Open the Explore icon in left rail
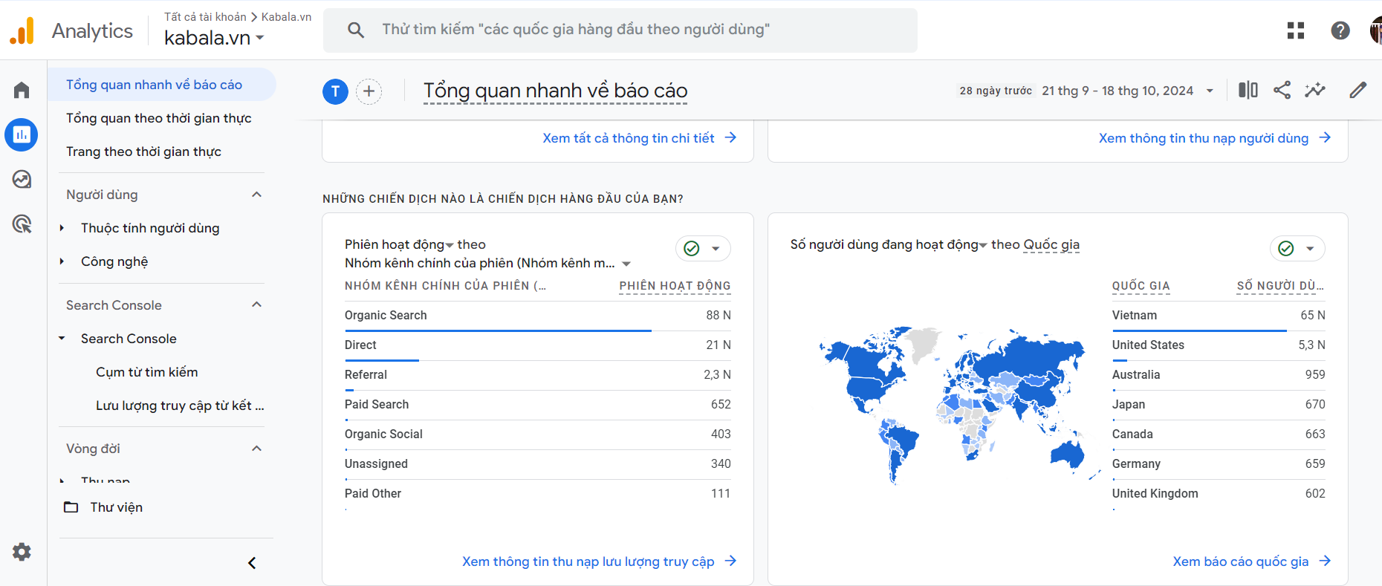Screen dimensions: 1382x586 point(22,179)
